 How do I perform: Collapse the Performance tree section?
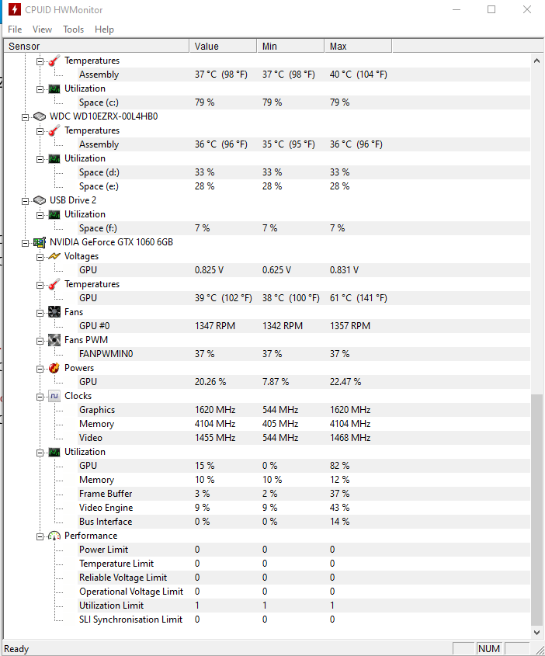pos(40,536)
